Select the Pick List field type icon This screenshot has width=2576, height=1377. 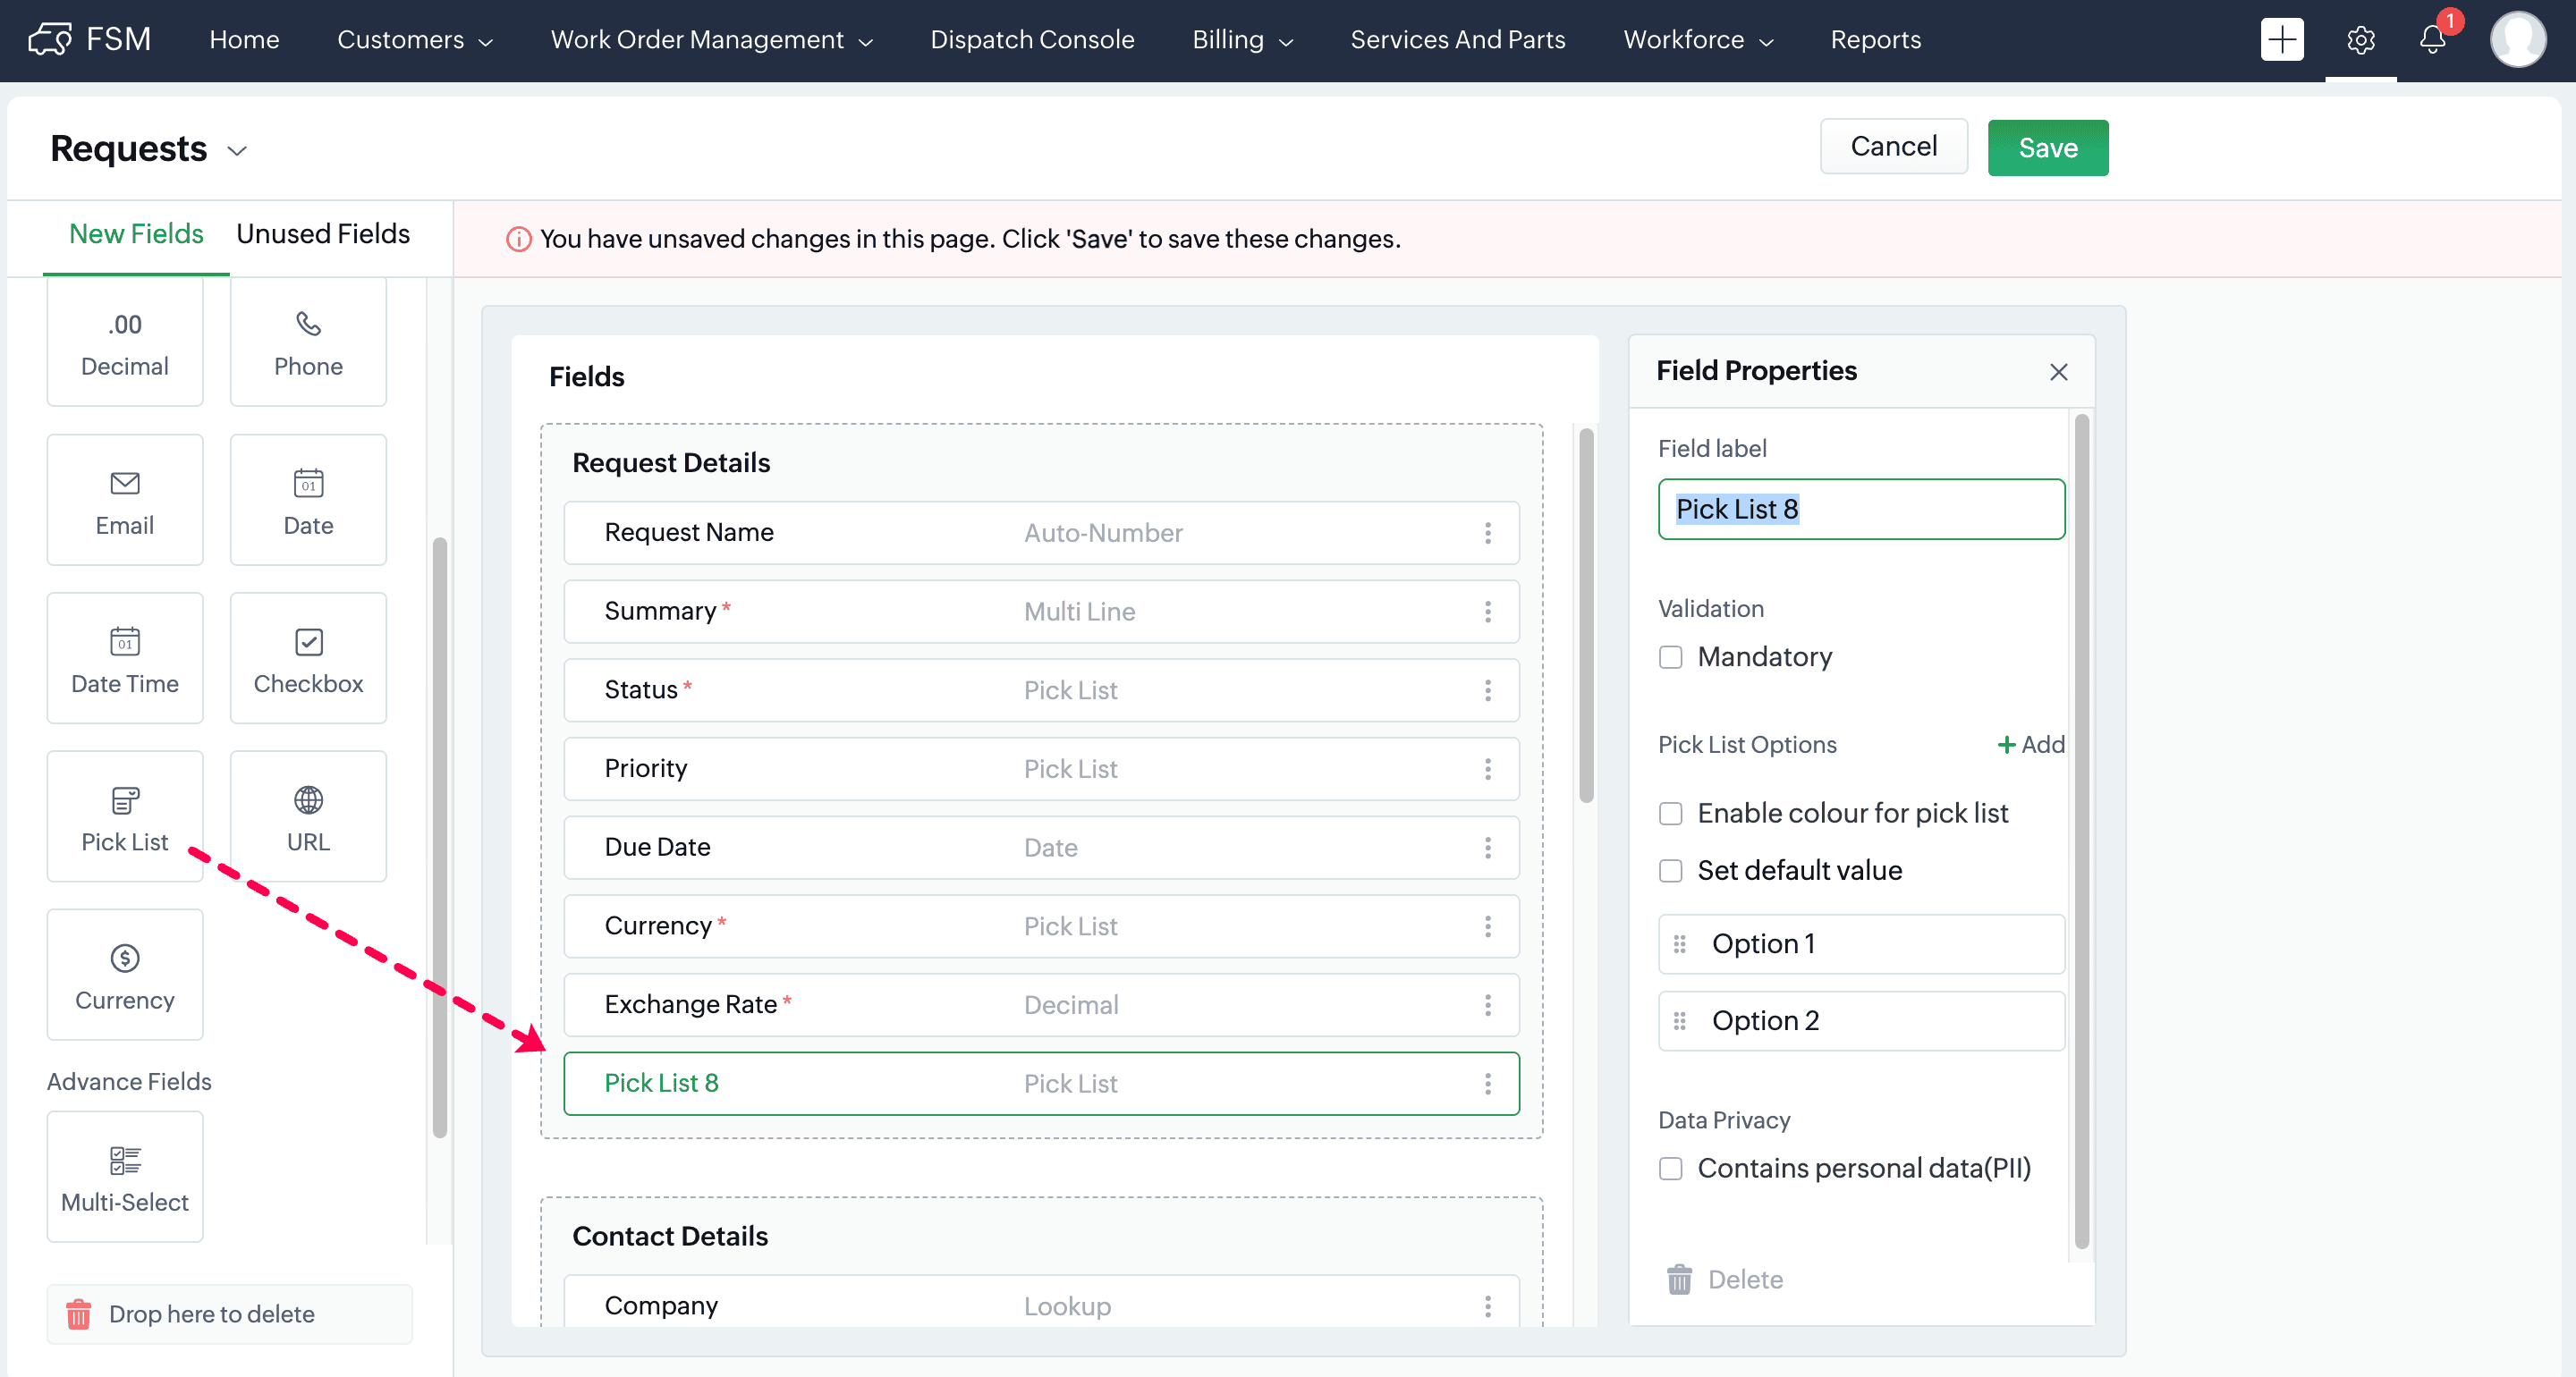[124, 800]
